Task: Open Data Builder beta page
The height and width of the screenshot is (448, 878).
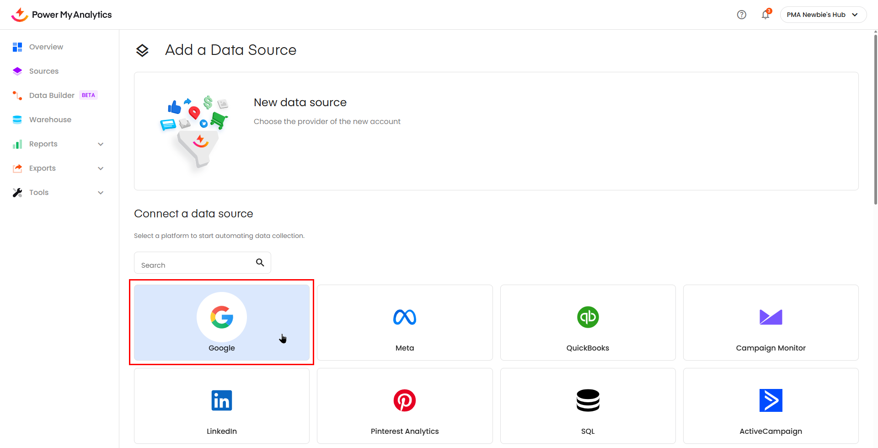Action: pyautogui.click(x=52, y=96)
